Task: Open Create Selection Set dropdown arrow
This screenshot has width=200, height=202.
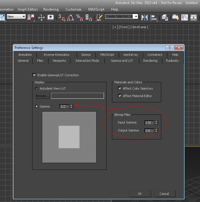Action: [136, 17]
